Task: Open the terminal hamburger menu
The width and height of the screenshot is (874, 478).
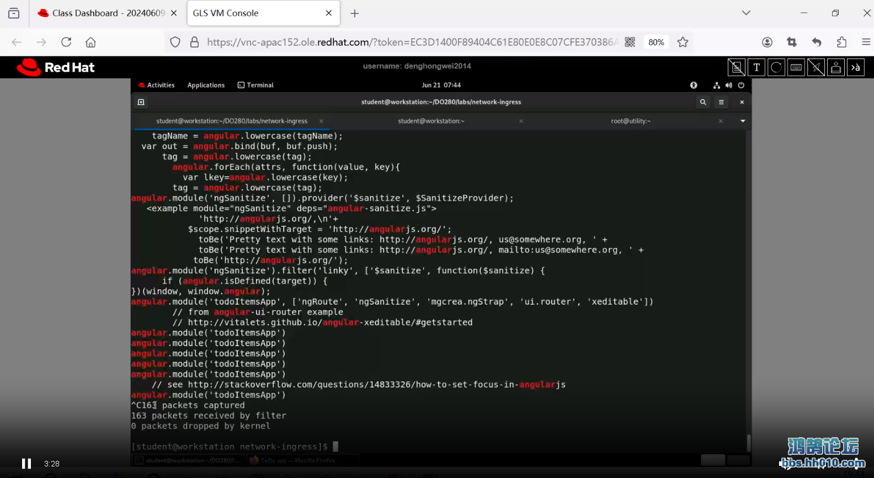Action: (721, 102)
